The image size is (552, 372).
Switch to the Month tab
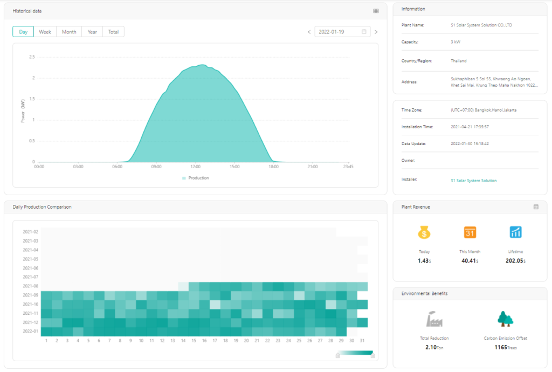pyautogui.click(x=68, y=31)
